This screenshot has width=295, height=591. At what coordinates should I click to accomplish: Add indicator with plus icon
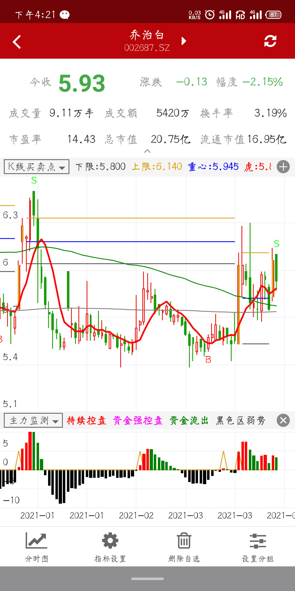click(x=283, y=167)
